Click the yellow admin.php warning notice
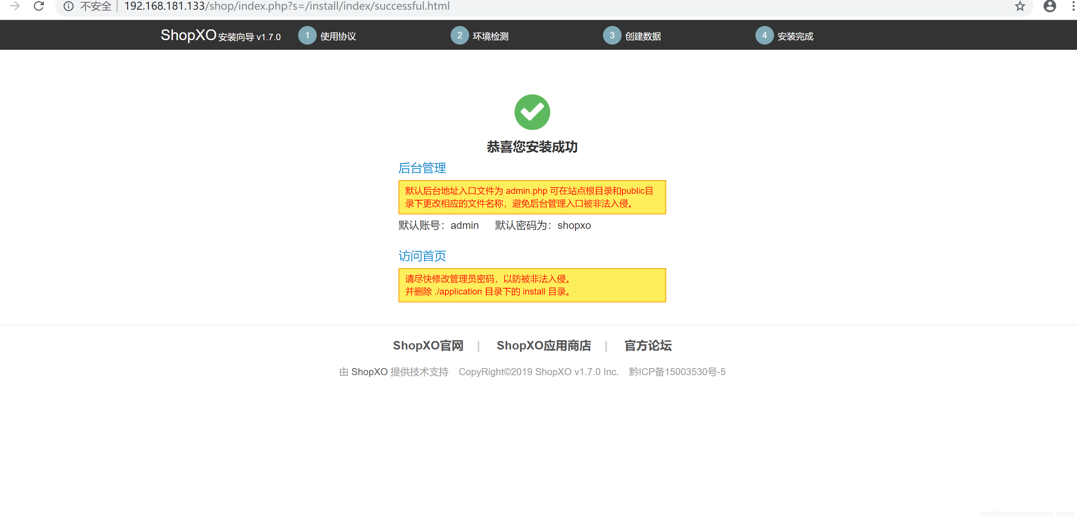The width and height of the screenshot is (1077, 520). pyautogui.click(x=532, y=197)
